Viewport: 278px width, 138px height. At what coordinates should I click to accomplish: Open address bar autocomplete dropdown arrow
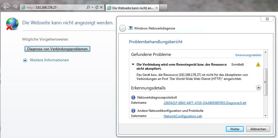pyautogui.click(x=92, y=8)
